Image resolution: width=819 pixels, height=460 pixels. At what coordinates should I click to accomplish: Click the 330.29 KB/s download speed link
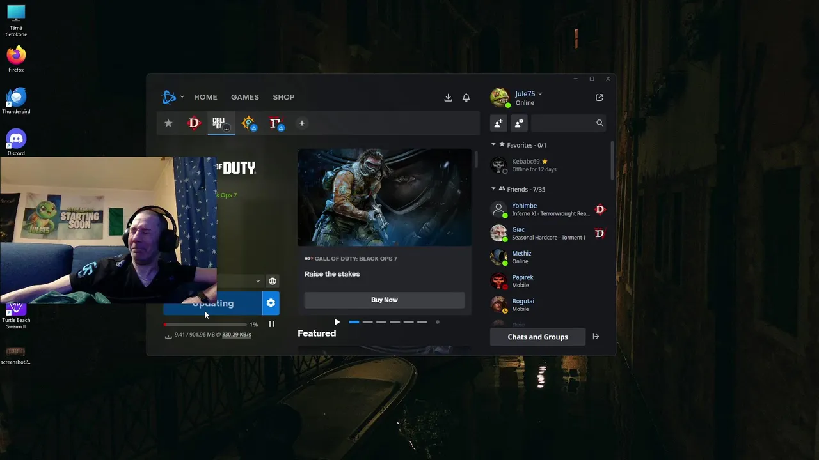(236, 335)
